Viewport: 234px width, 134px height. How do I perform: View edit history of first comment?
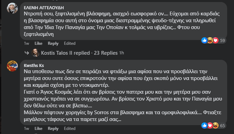pyautogui.click(x=70, y=43)
